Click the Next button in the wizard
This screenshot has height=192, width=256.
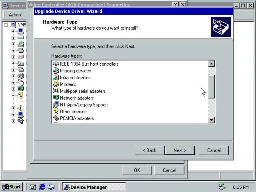click(x=180, y=150)
